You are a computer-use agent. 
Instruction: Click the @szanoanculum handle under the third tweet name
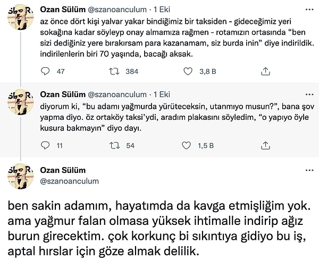coord(69,181)
